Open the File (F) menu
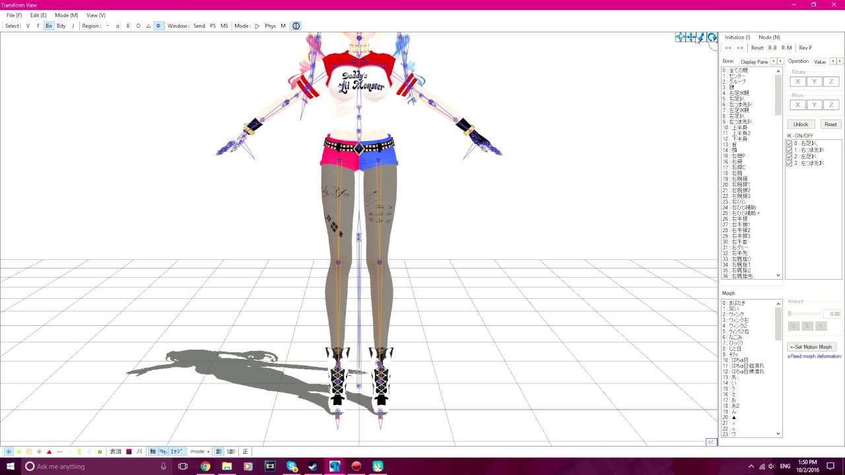Screen dimensions: 845x475 [14, 15]
